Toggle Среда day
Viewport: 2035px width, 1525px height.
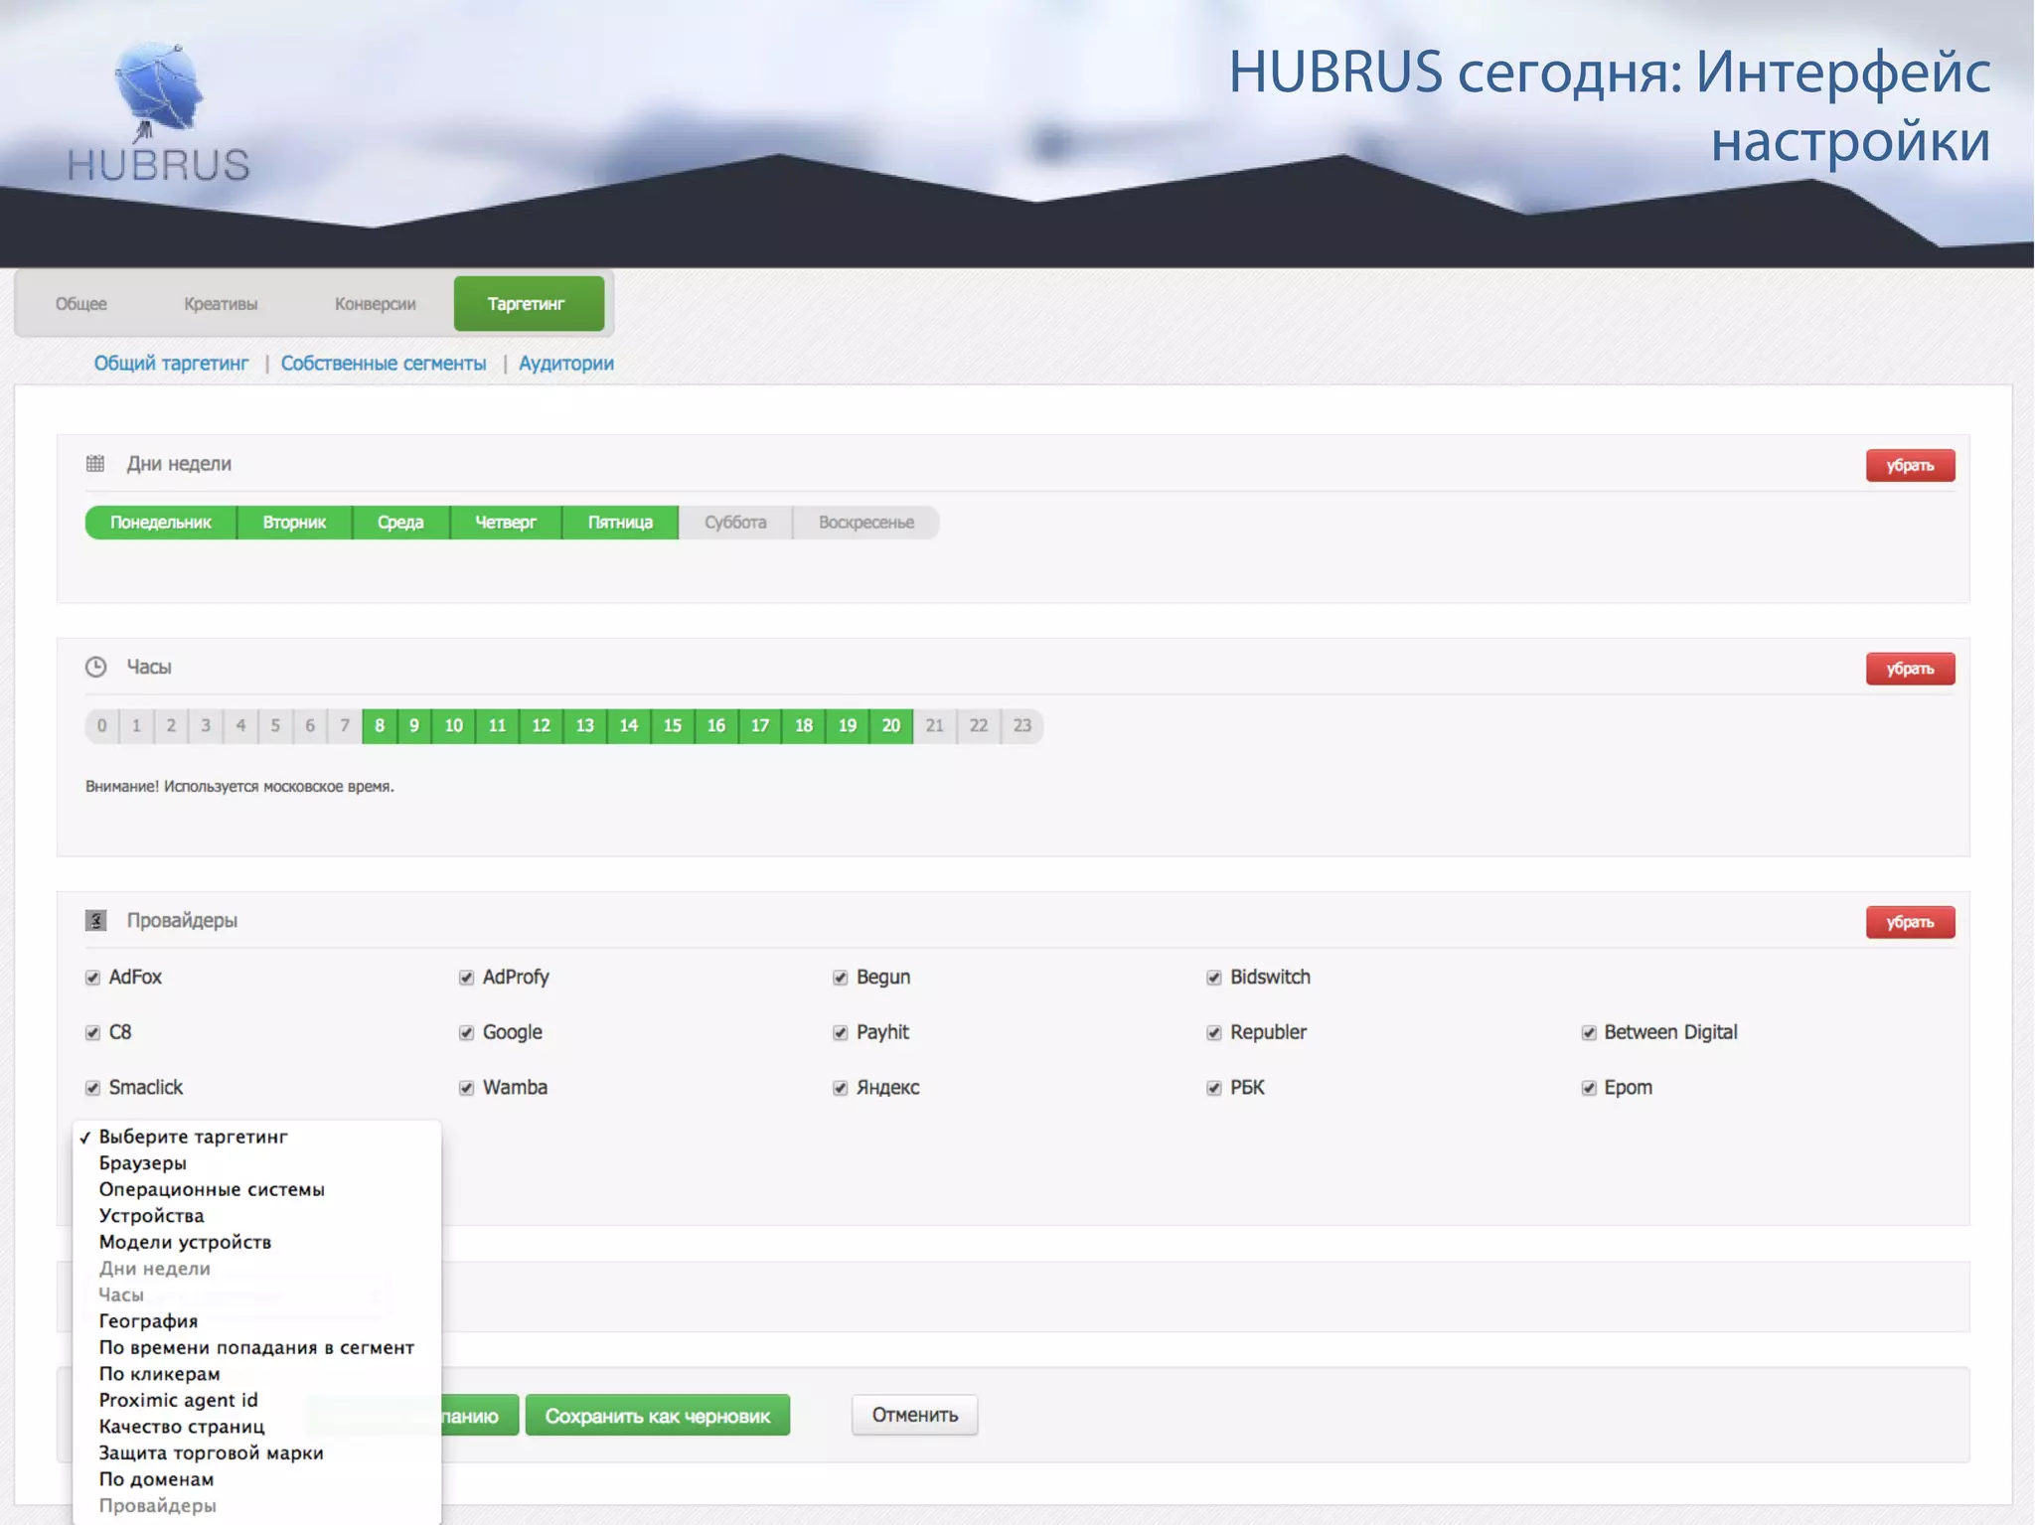coord(400,523)
